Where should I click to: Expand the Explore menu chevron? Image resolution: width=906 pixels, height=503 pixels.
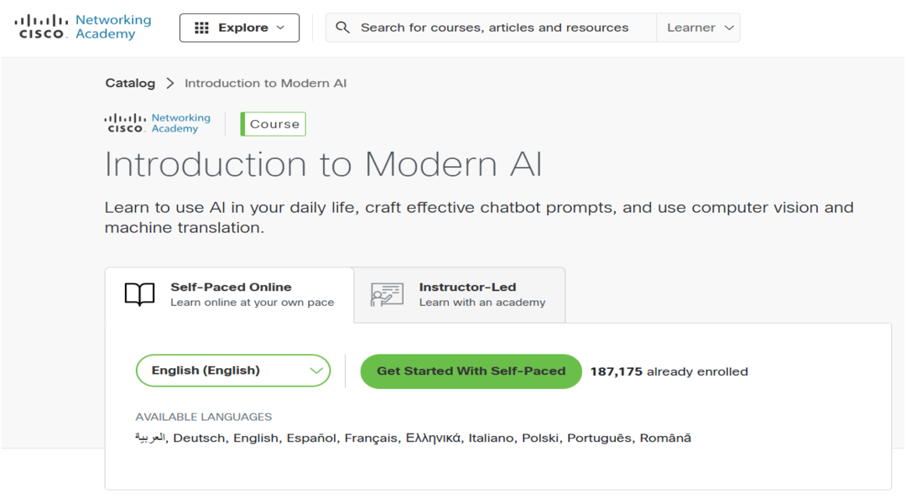pyautogui.click(x=281, y=28)
